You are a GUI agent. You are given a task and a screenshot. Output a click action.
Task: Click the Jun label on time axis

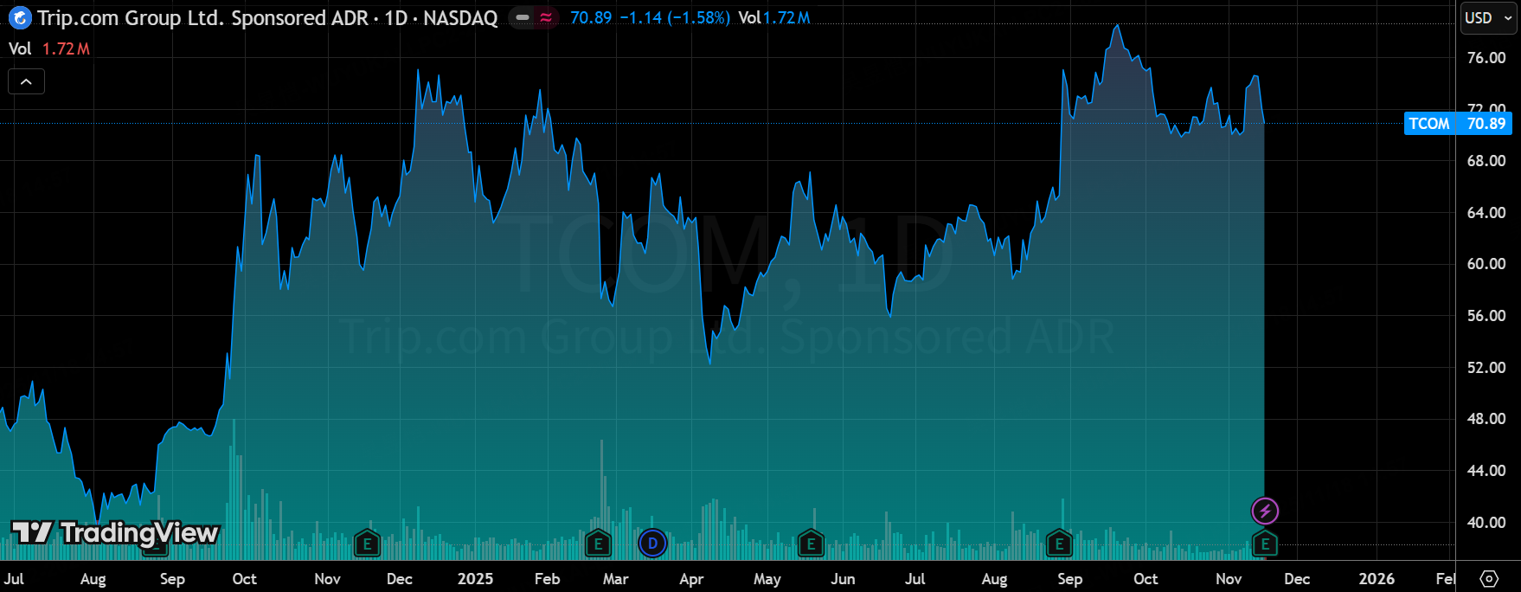tap(843, 578)
